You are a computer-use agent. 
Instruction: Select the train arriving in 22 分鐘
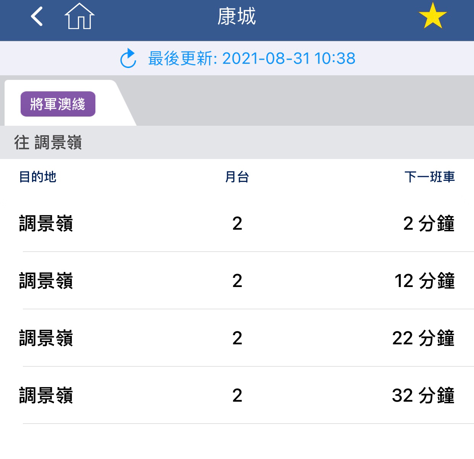[x=237, y=338]
